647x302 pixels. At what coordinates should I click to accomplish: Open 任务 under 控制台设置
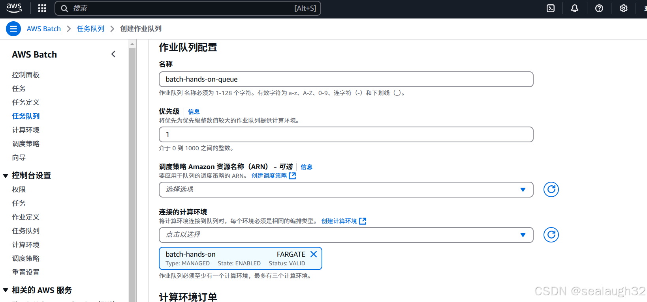pyautogui.click(x=19, y=203)
